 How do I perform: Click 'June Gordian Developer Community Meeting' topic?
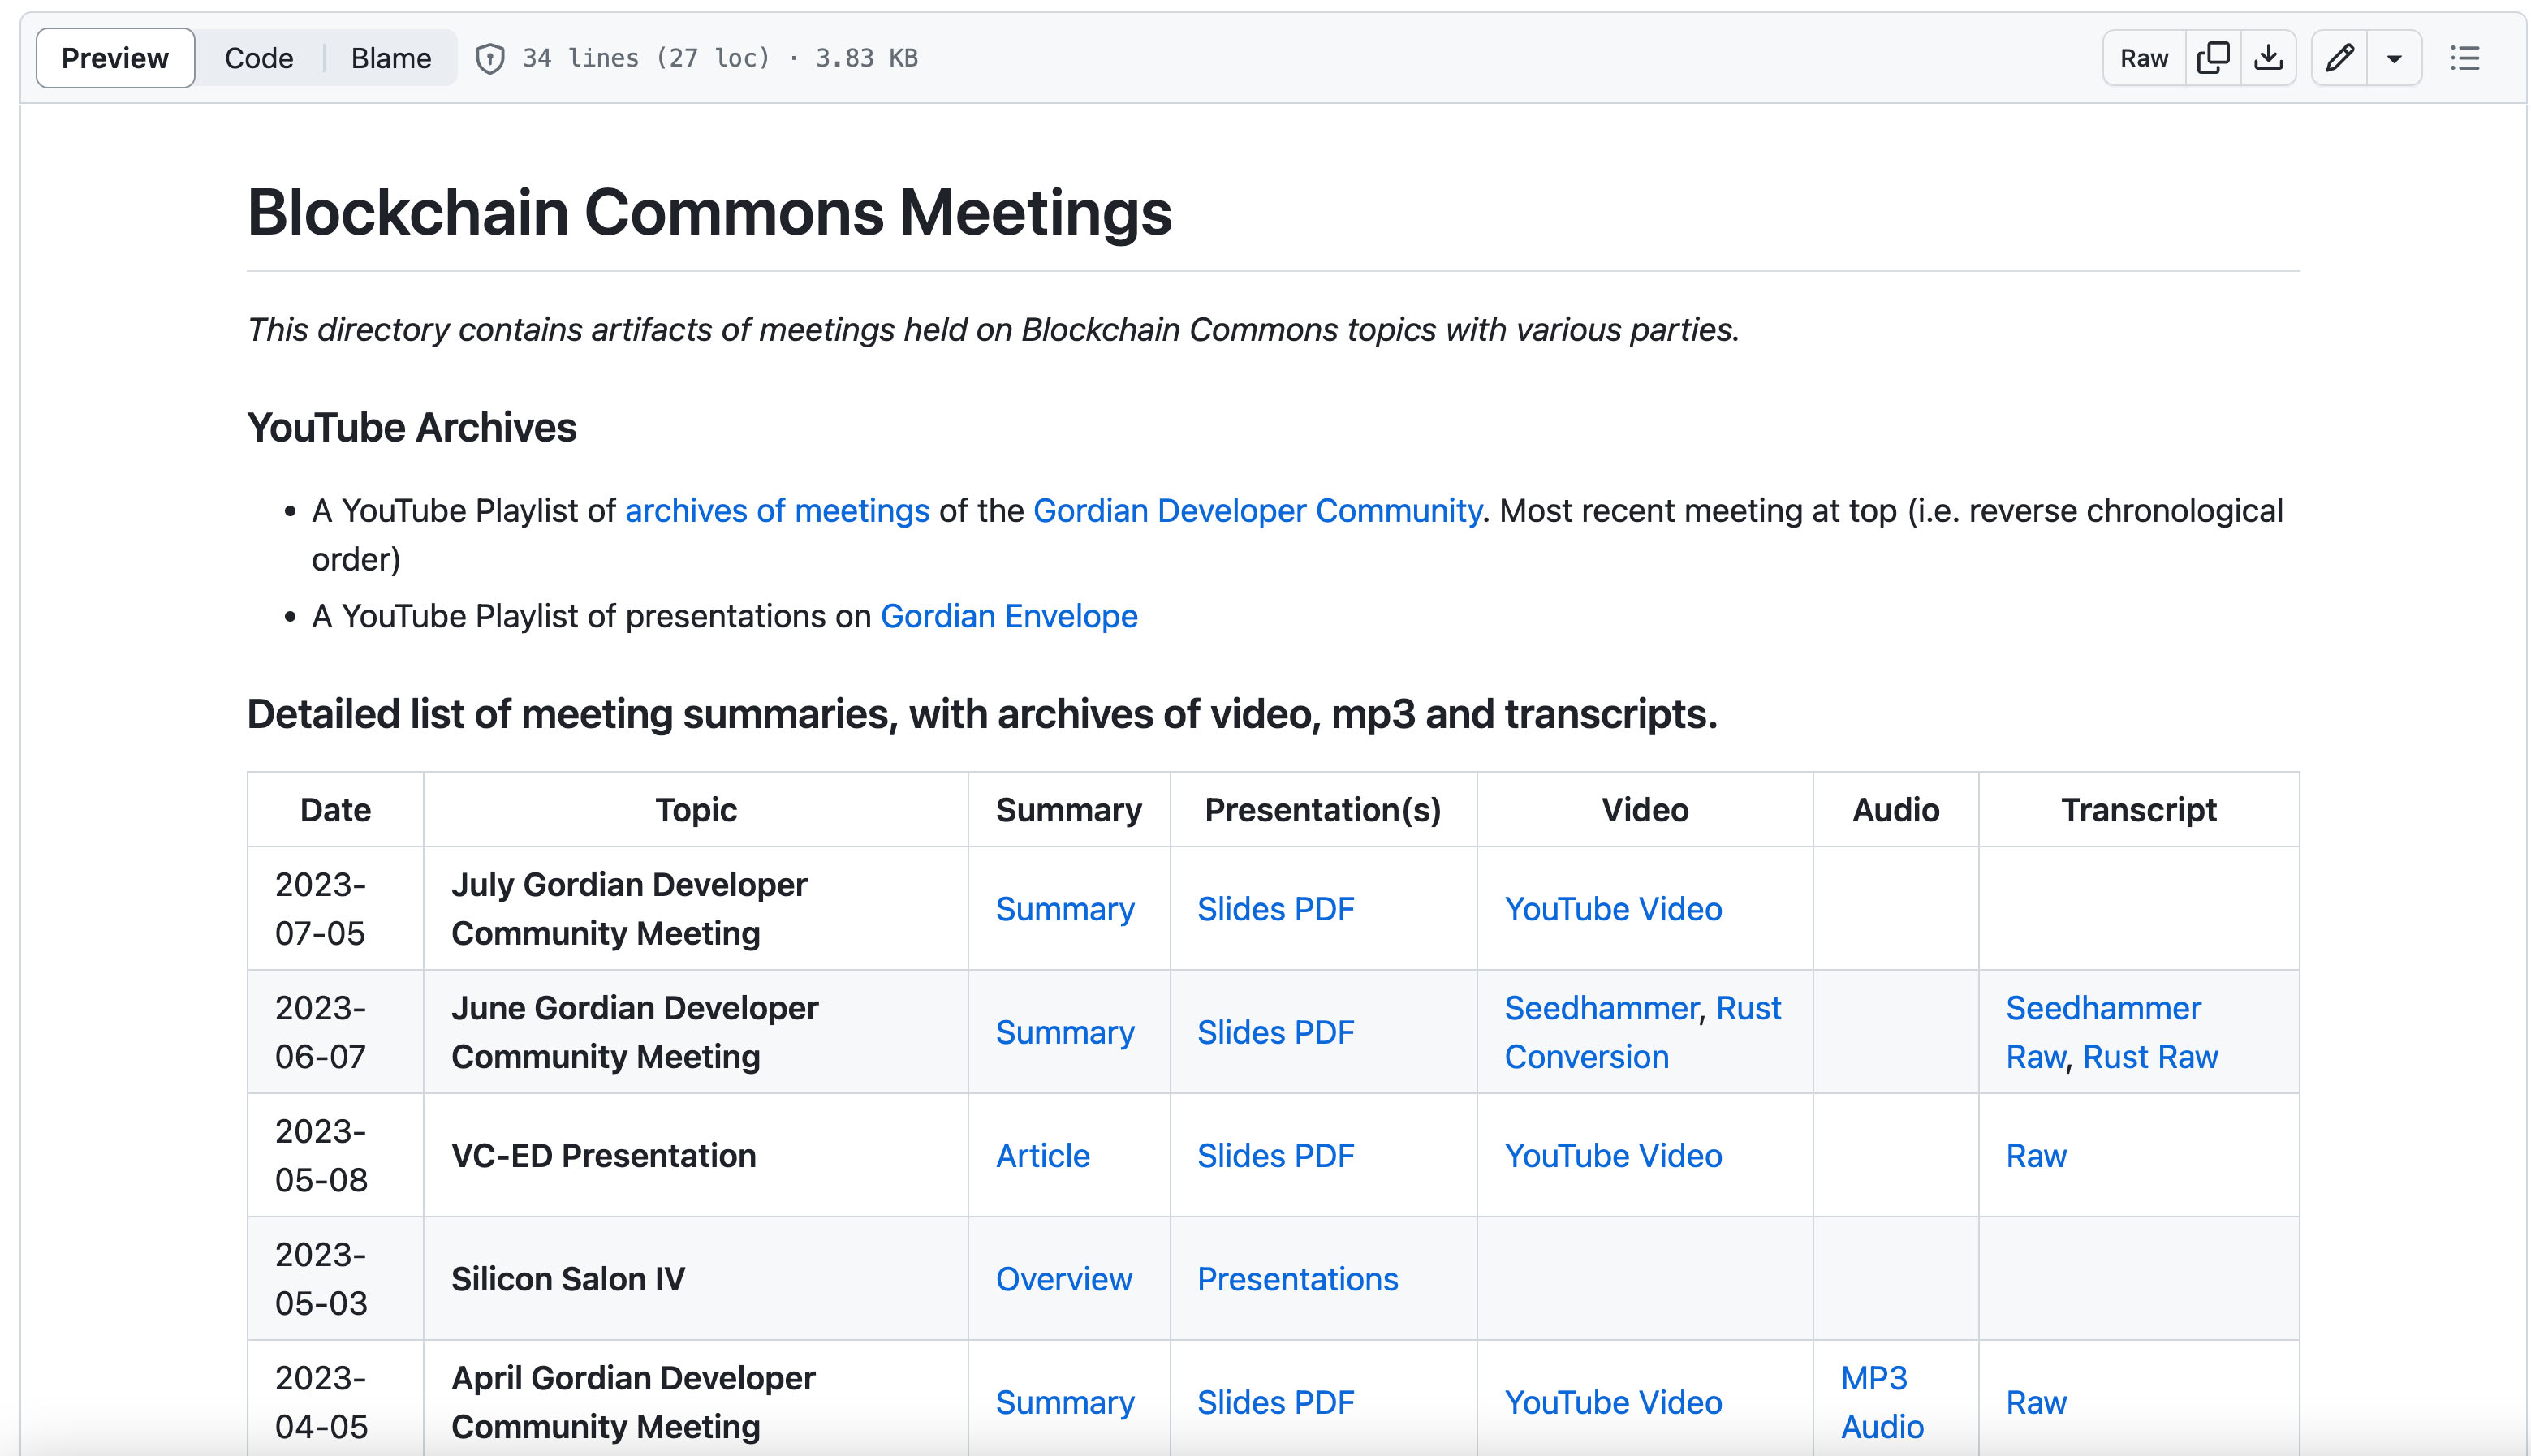click(635, 1032)
